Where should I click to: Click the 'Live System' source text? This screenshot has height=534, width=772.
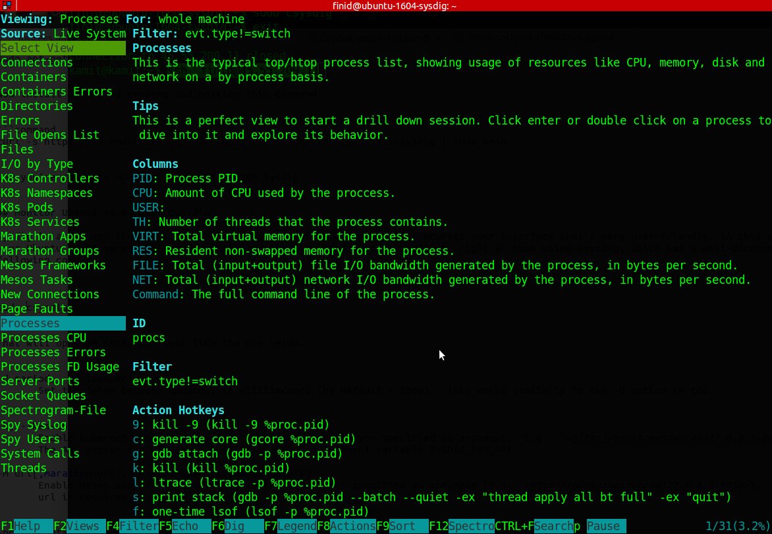(90, 34)
